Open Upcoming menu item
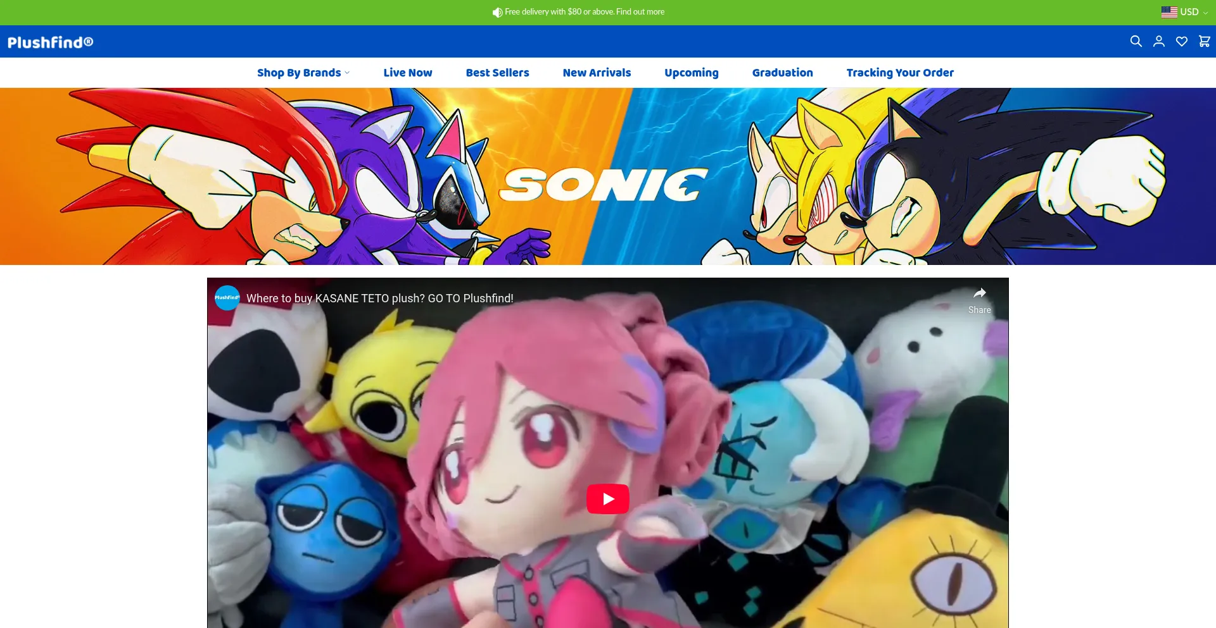 click(x=692, y=73)
